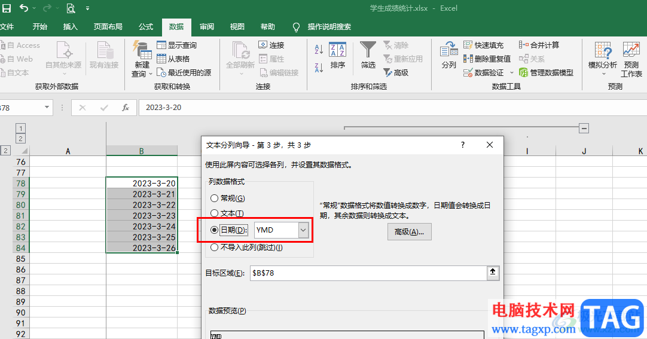Click the wizard help question mark
This screenshot has width=647, height=339.
point(463,145)
